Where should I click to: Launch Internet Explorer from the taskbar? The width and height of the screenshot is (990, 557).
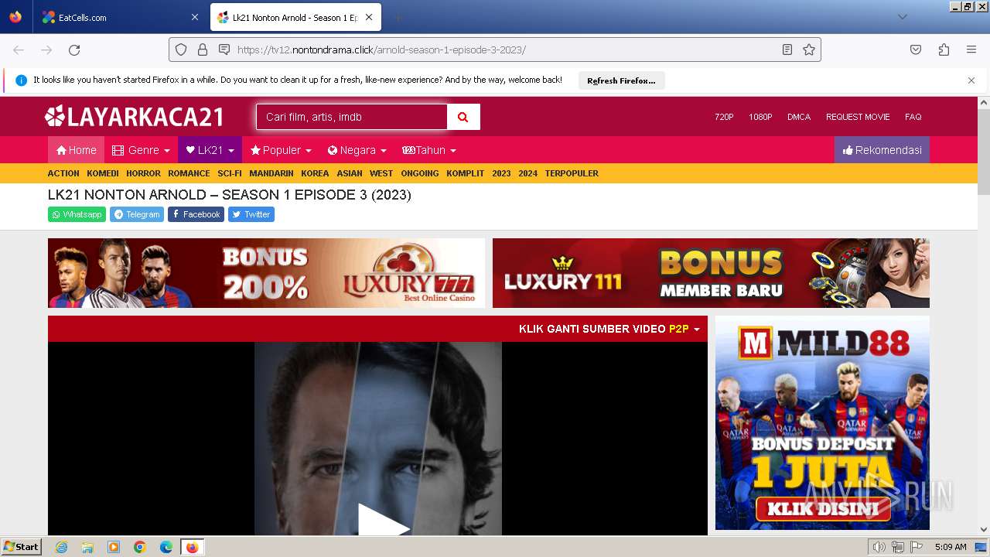[x=61, y=547]
